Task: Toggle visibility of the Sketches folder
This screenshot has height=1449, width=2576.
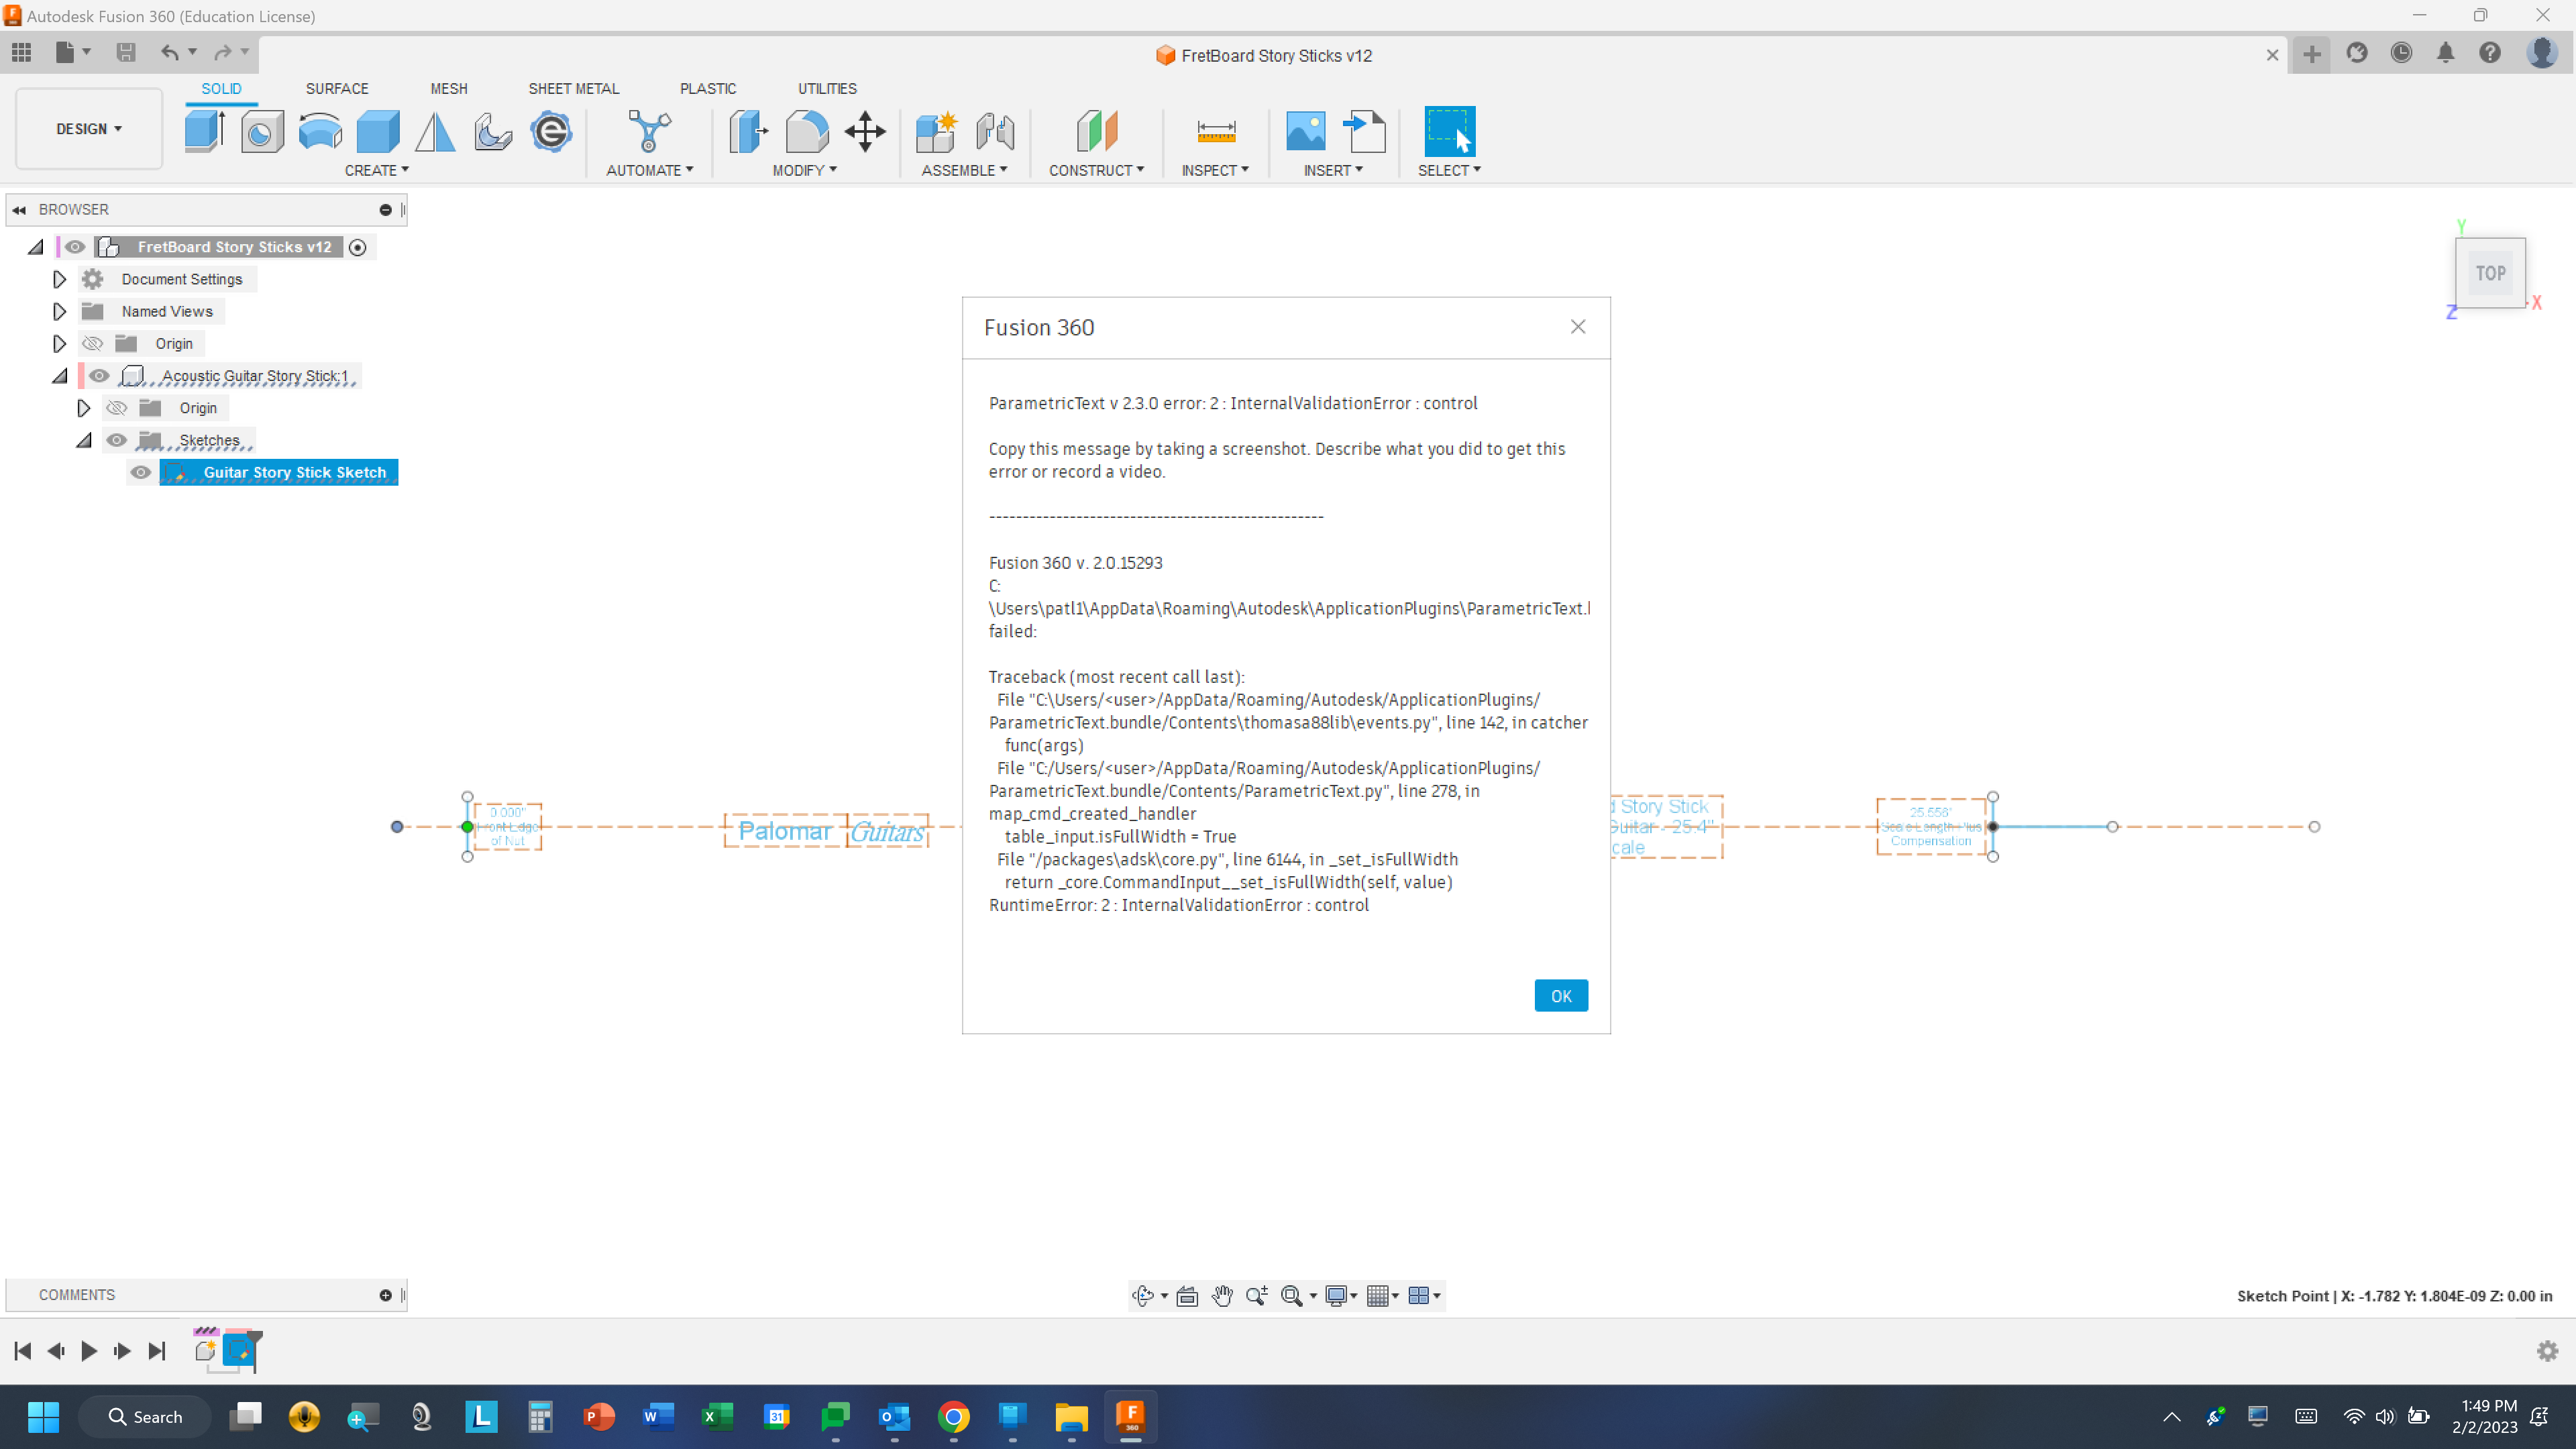Action: coord(117,440)
